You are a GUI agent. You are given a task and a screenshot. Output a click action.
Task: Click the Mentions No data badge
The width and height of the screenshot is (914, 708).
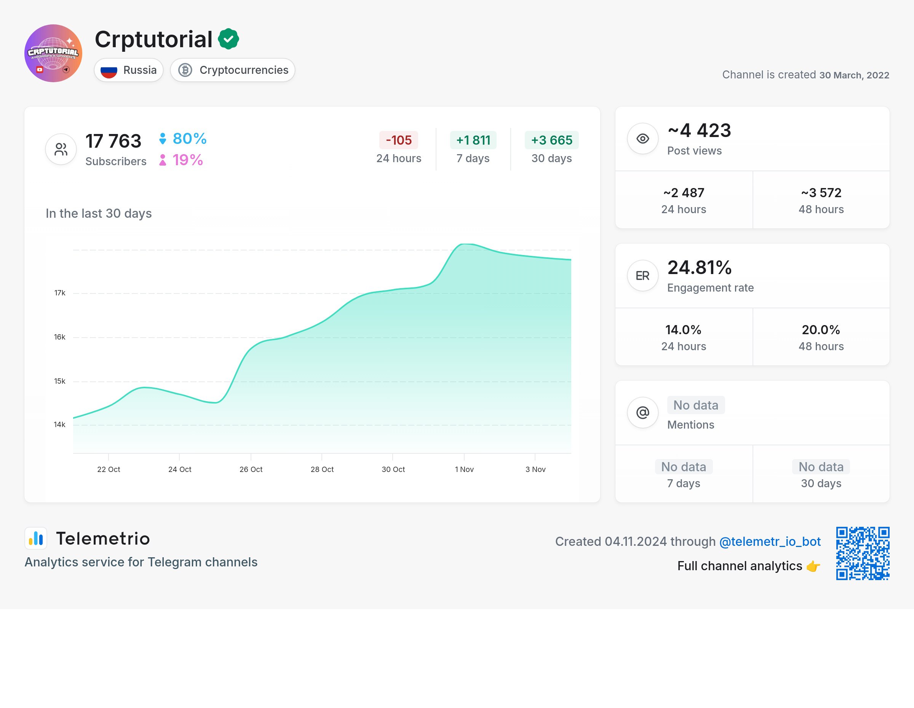(x=696, y=405)
